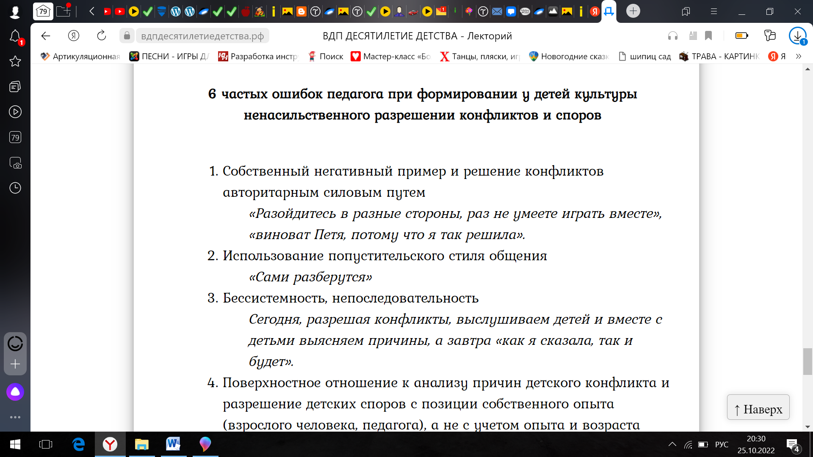Open downloads panel
Viewport: 813px width, 457px height.
[798, 36]
